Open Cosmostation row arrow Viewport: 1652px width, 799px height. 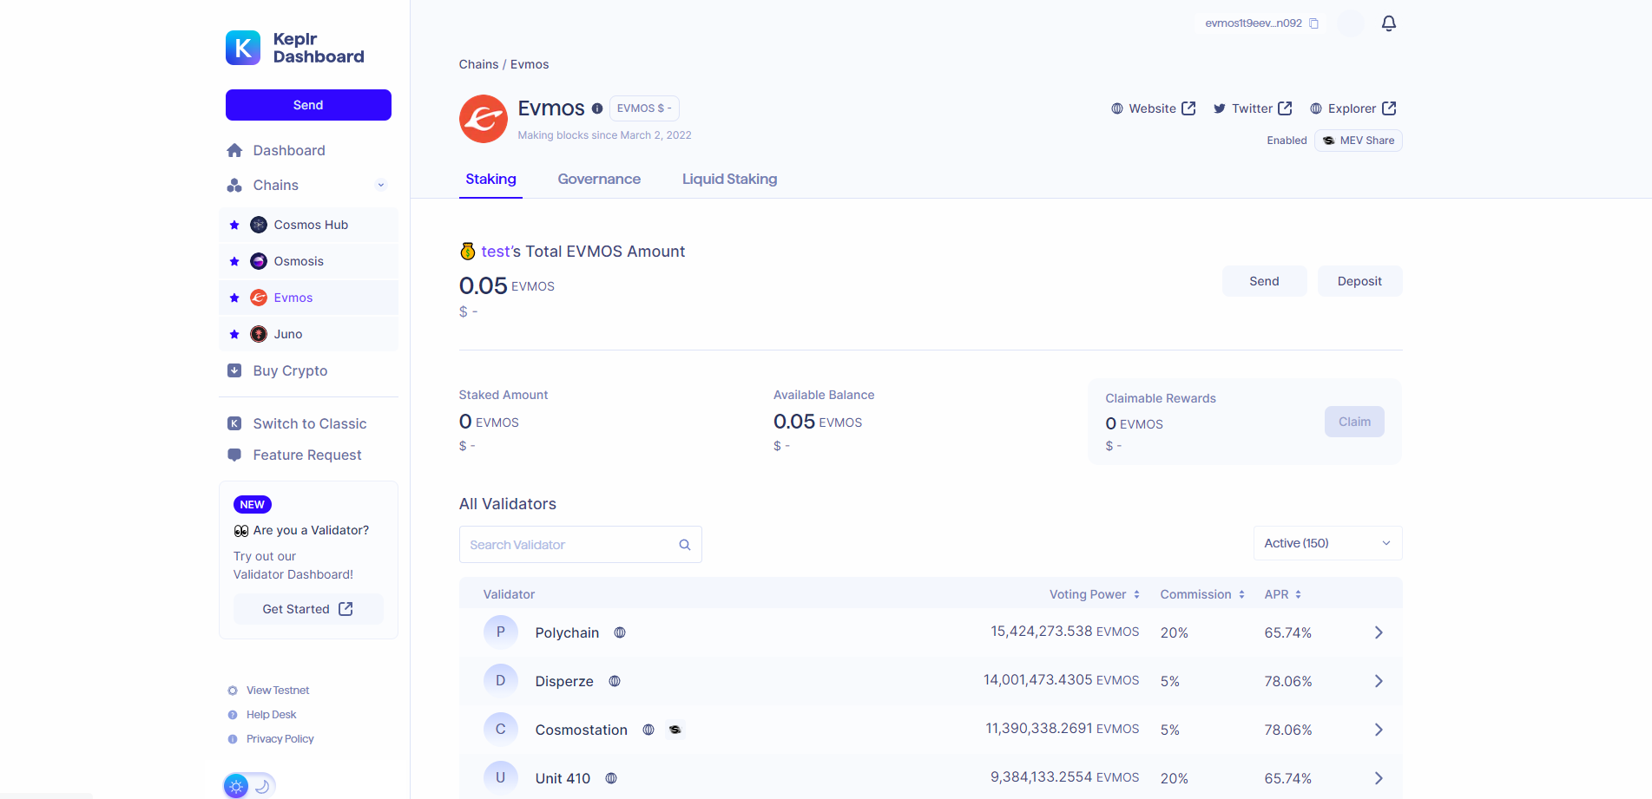(1379, 730)
